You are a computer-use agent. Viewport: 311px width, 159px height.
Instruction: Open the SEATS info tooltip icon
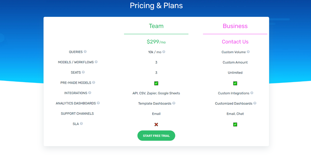pyautogui.click(x=83, y=72)
